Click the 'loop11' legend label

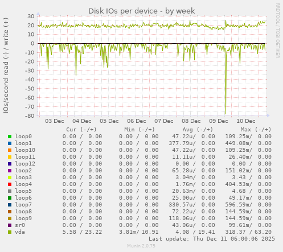click(25, 157)
